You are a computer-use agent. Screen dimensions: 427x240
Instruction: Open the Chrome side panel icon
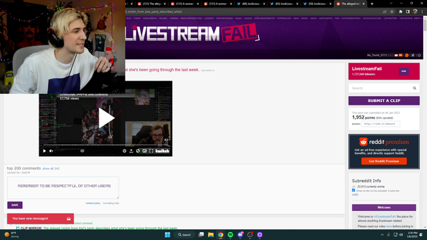408,12
